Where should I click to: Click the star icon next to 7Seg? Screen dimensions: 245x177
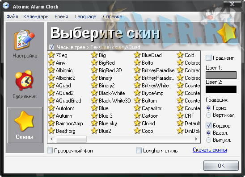51,55
